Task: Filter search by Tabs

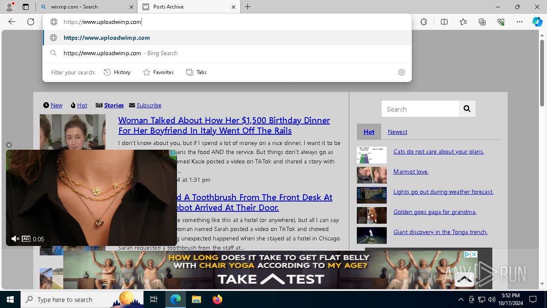Action: [x=196, y=72]
